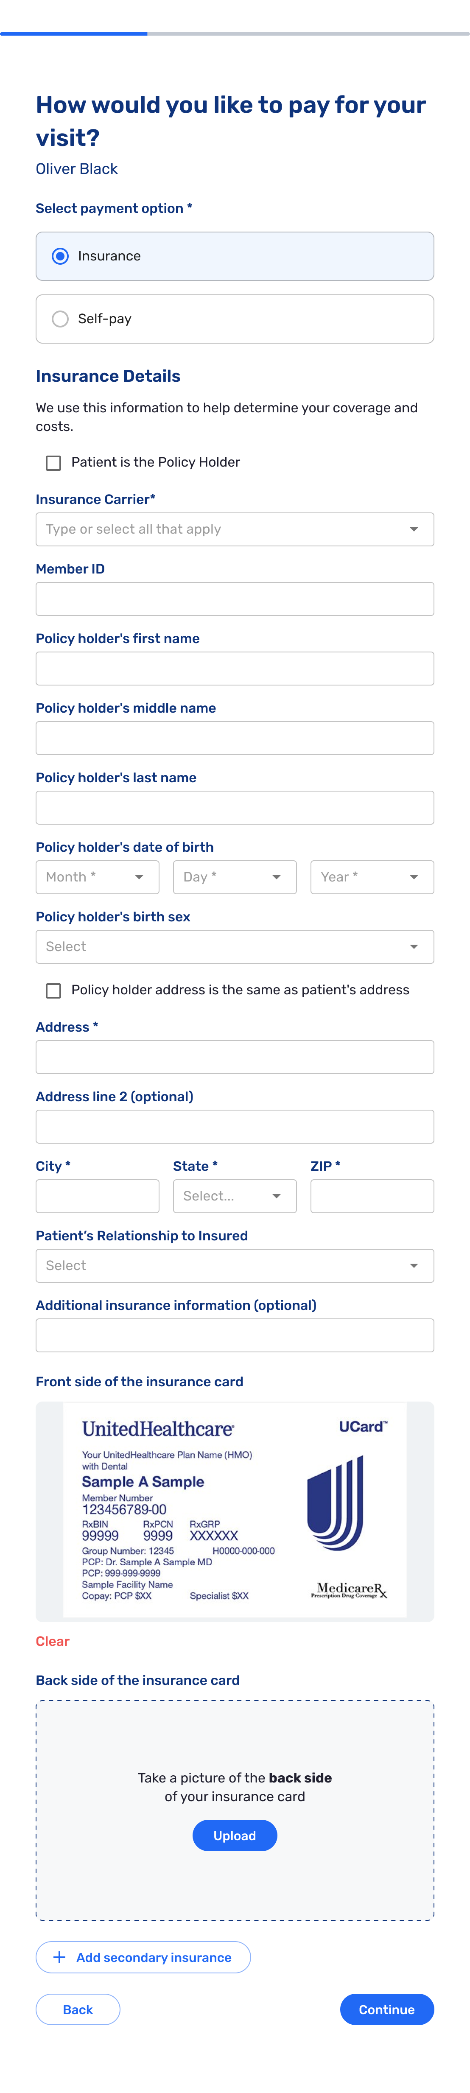Open the Insurance Carrier dropdown

234,529
